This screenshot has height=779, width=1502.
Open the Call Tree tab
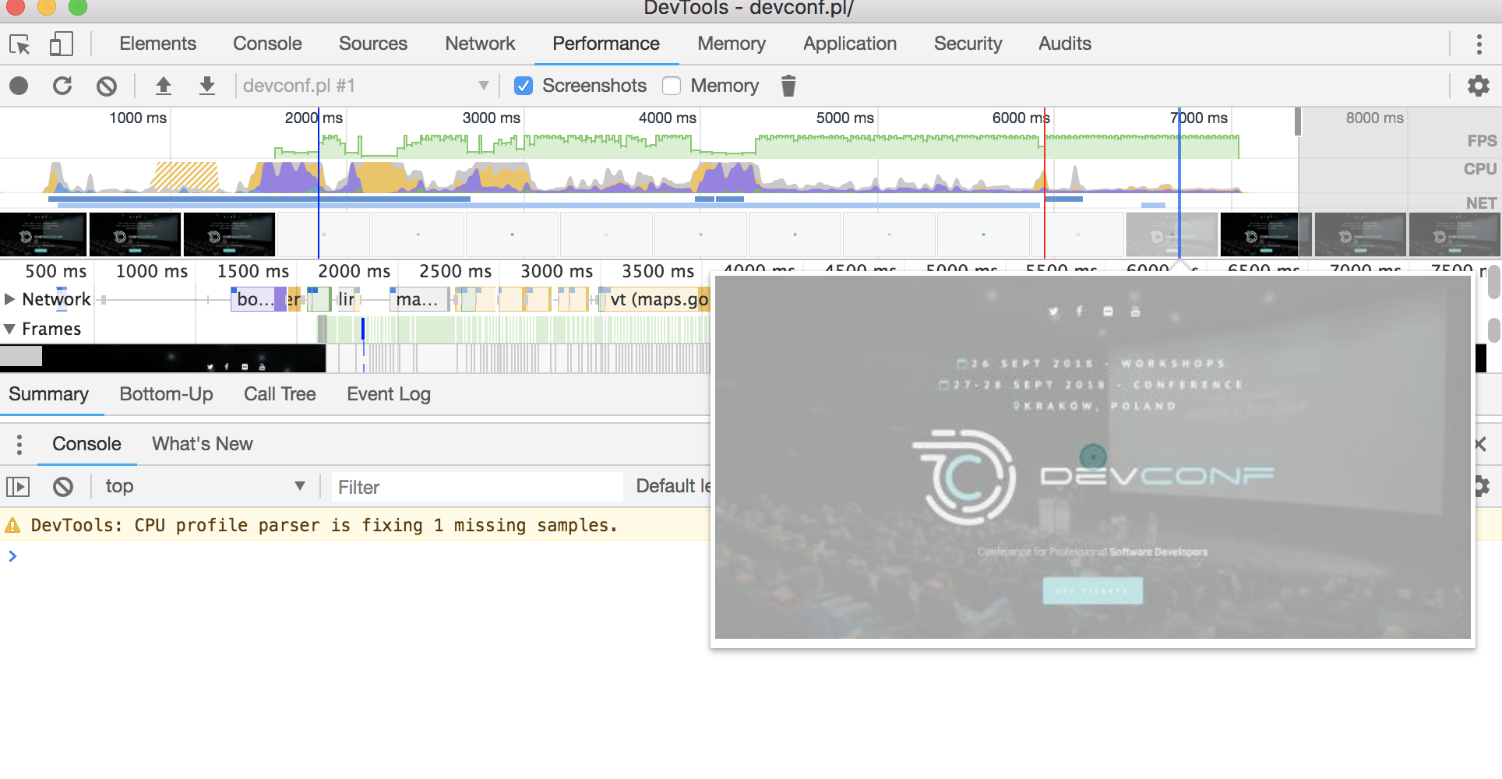[280, 394]
